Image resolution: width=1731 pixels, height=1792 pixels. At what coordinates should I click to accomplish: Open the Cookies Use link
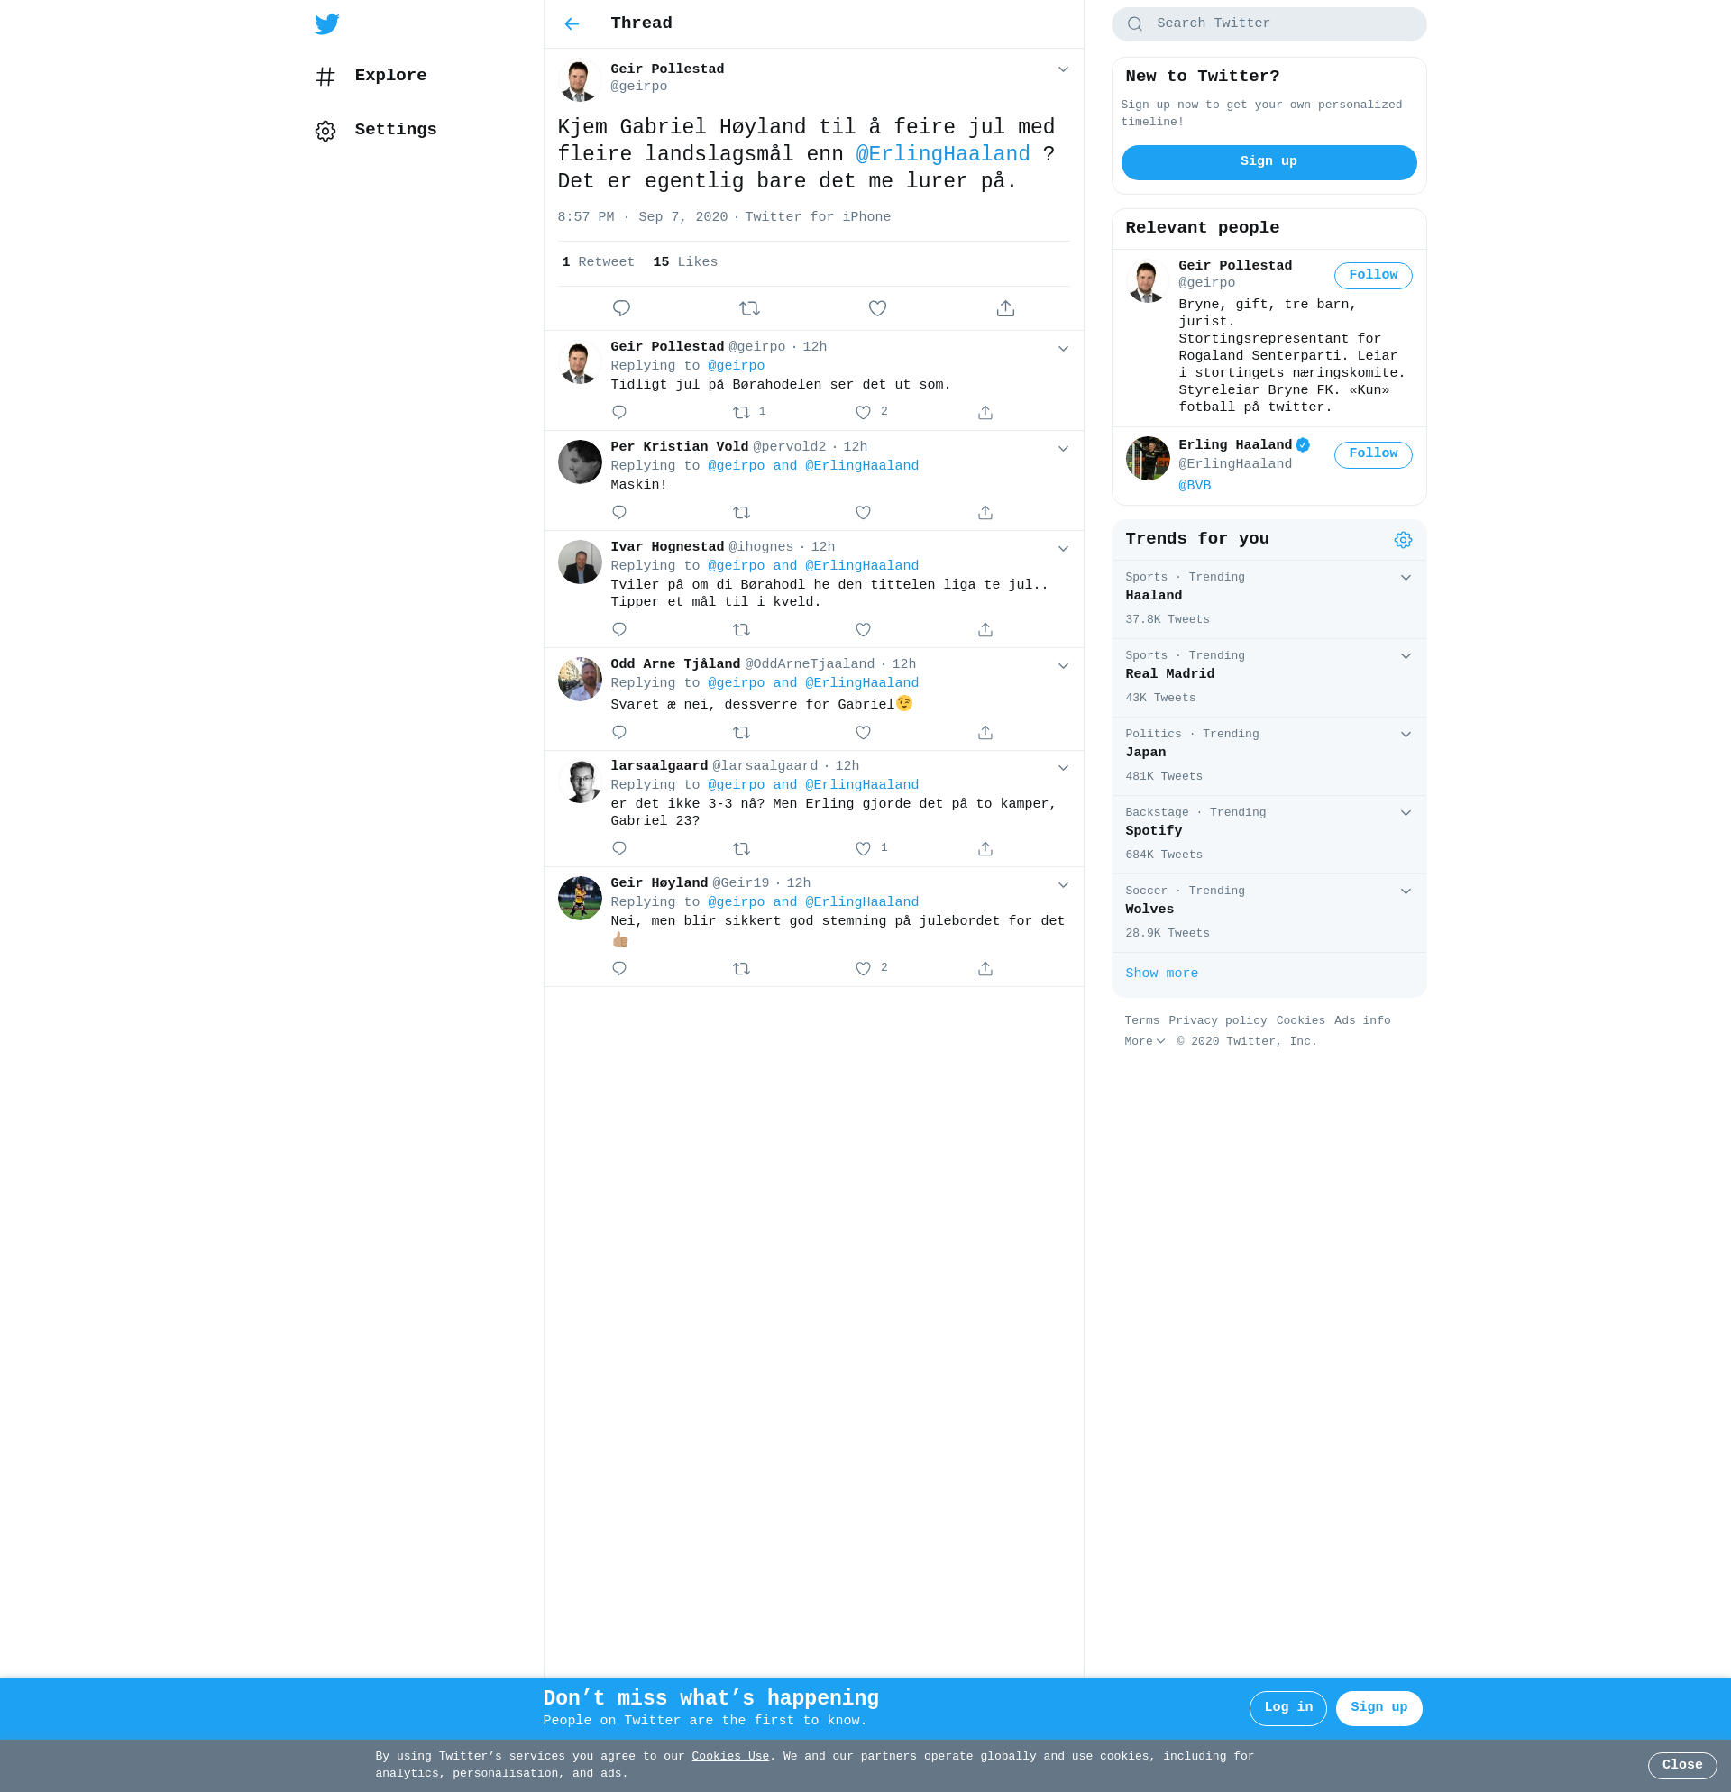pyautogui.click(x=729, y=1756)
